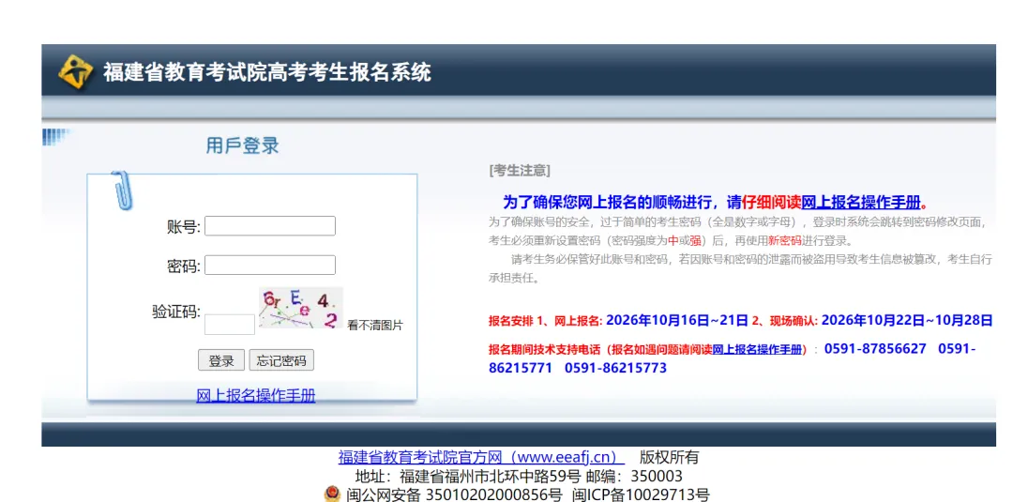Click the phone number 0591-86215773
This screenshot has width=1013, height=502.
615,368
